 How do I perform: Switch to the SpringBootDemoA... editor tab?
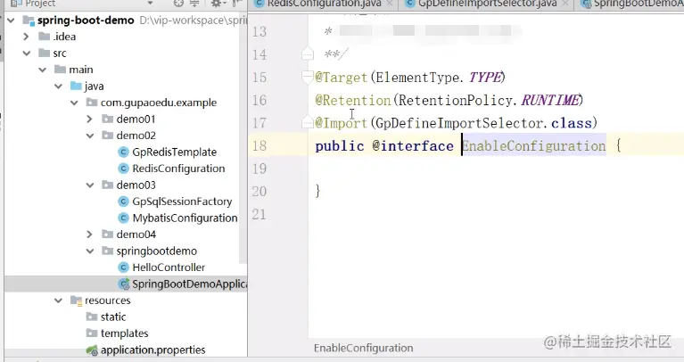coord(631,4)
